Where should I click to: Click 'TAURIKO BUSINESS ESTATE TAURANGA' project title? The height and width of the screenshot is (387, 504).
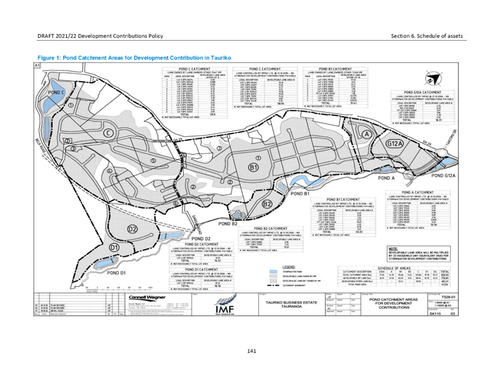coord(291,304)
